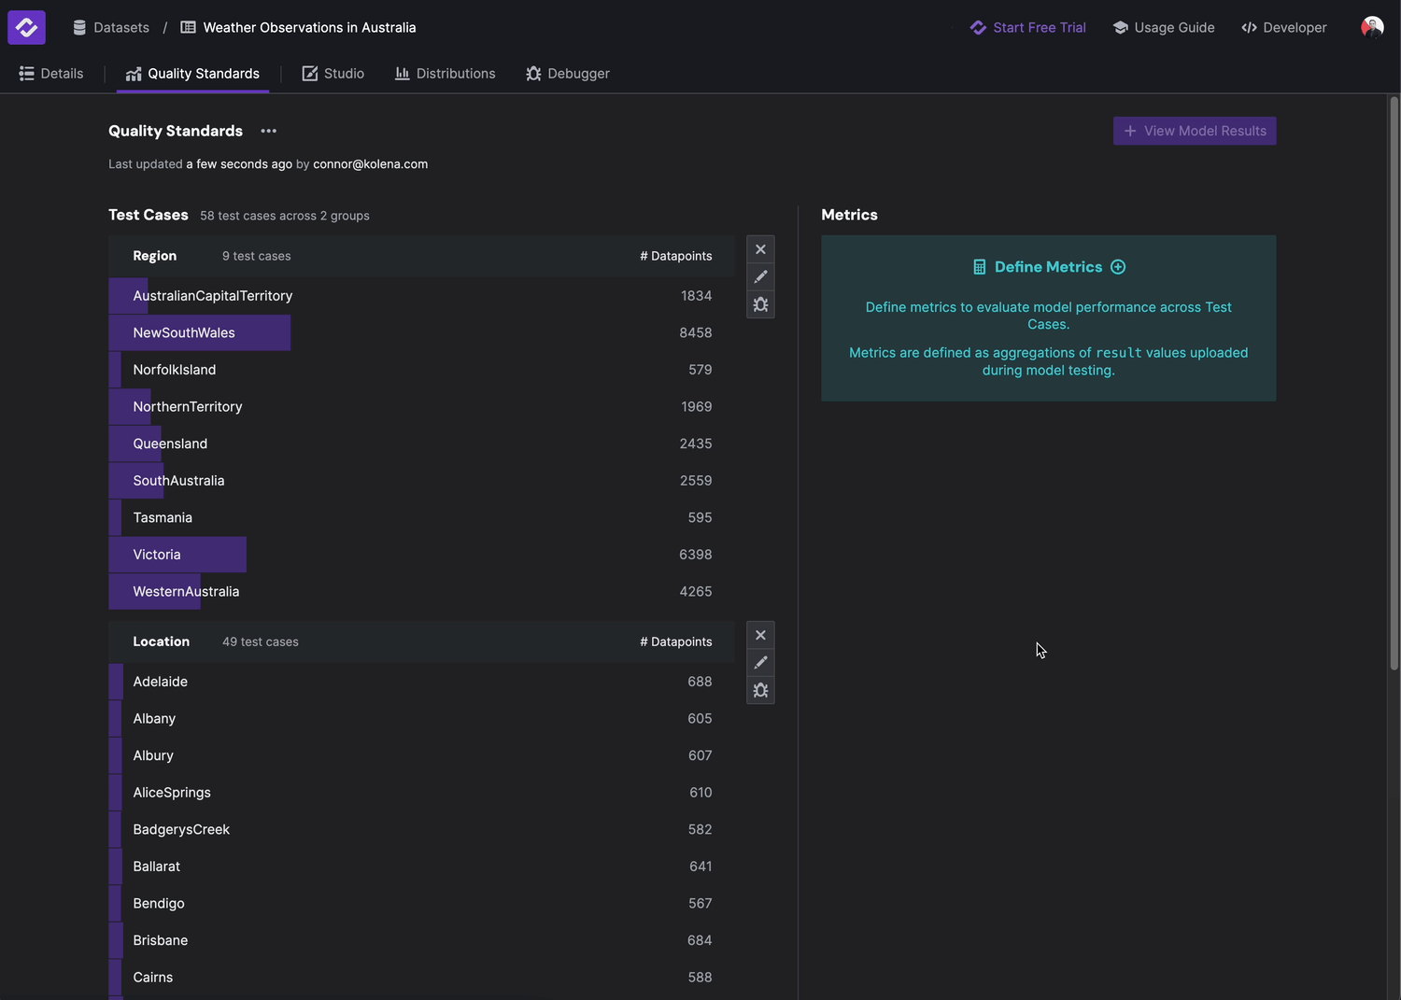Switch to the Studio tab

[333, 74]
